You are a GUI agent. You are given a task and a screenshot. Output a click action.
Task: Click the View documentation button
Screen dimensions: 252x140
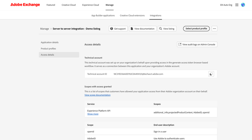click(x=143, y=29)
